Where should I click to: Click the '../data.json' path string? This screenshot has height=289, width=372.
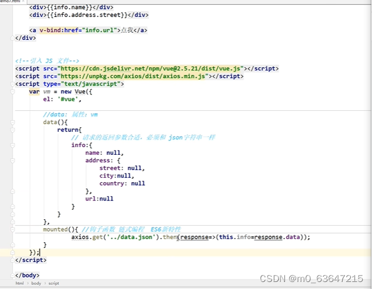coord(131,237)
